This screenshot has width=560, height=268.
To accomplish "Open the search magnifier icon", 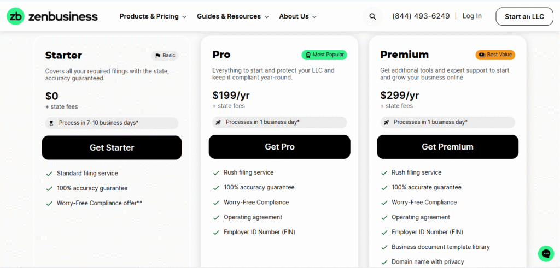I will [x=372, y=16].
